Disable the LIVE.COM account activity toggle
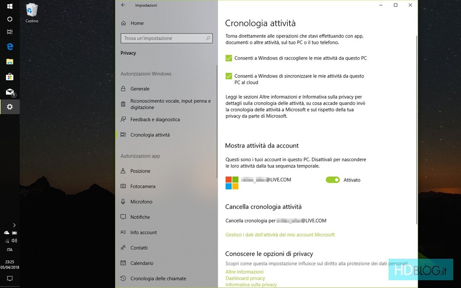Image resolution: width=461 pixels, height=288 pixels. pyautogui.click(x=332, y=180)
